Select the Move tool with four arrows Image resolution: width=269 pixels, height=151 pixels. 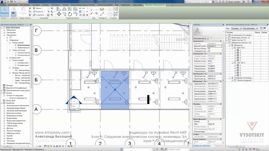pyautogui.click(x=59, y=14)
